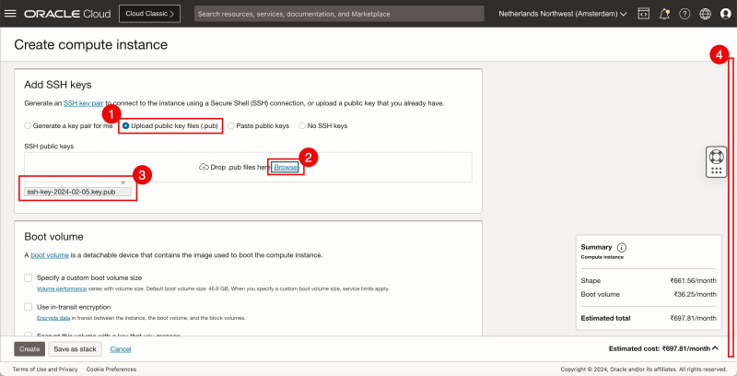Open the notifications bell

[x=663, y=14]
